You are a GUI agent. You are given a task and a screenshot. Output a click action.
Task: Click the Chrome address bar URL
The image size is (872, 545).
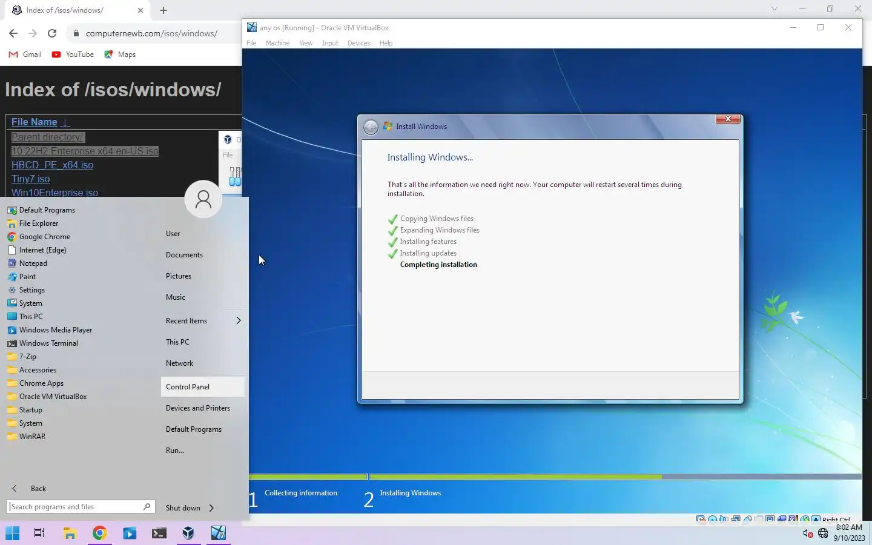151,33
